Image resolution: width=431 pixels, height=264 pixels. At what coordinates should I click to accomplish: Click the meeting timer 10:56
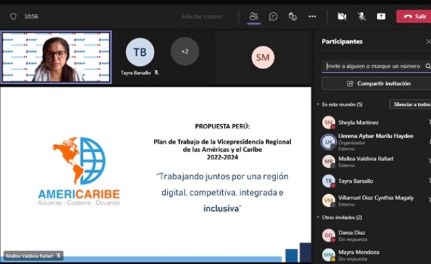click(31, 16)
